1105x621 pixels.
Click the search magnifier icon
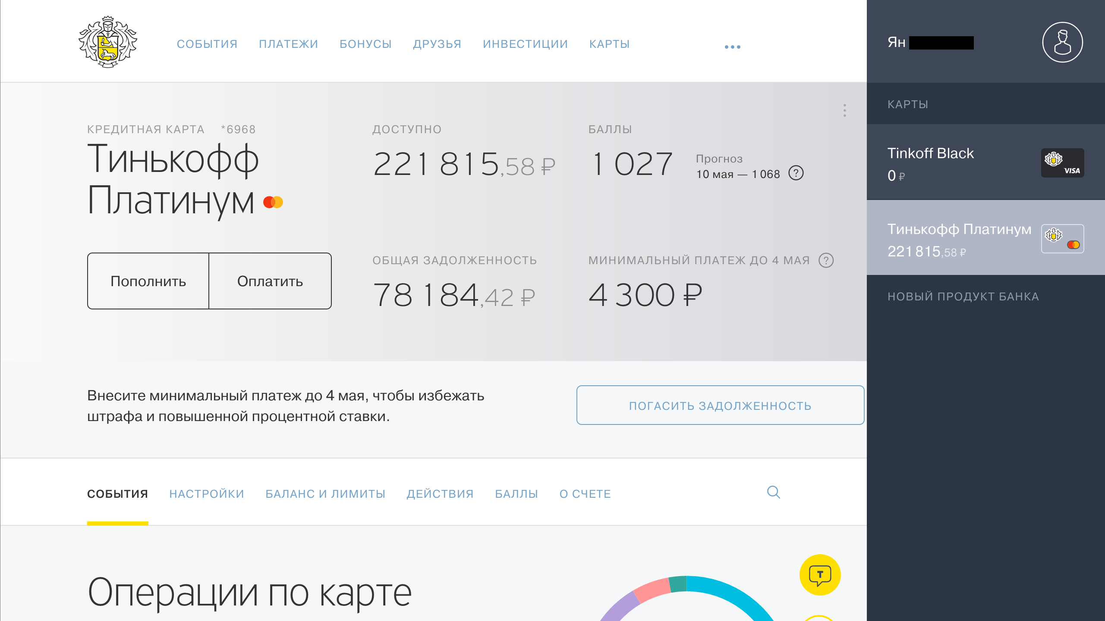pyautogui.click(x=773, y=492)
